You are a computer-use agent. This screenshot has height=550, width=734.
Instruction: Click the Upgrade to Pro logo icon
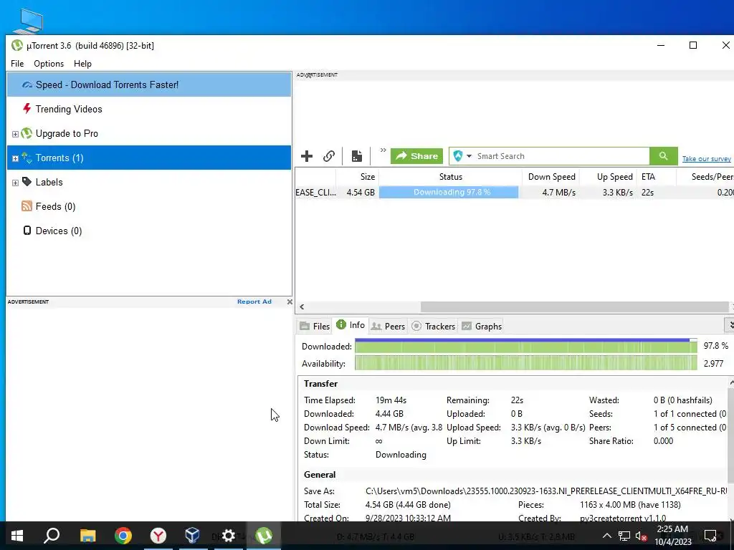[27, 133]
